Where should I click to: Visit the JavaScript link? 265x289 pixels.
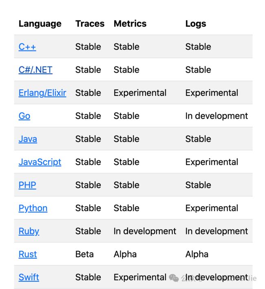[40, 162]
